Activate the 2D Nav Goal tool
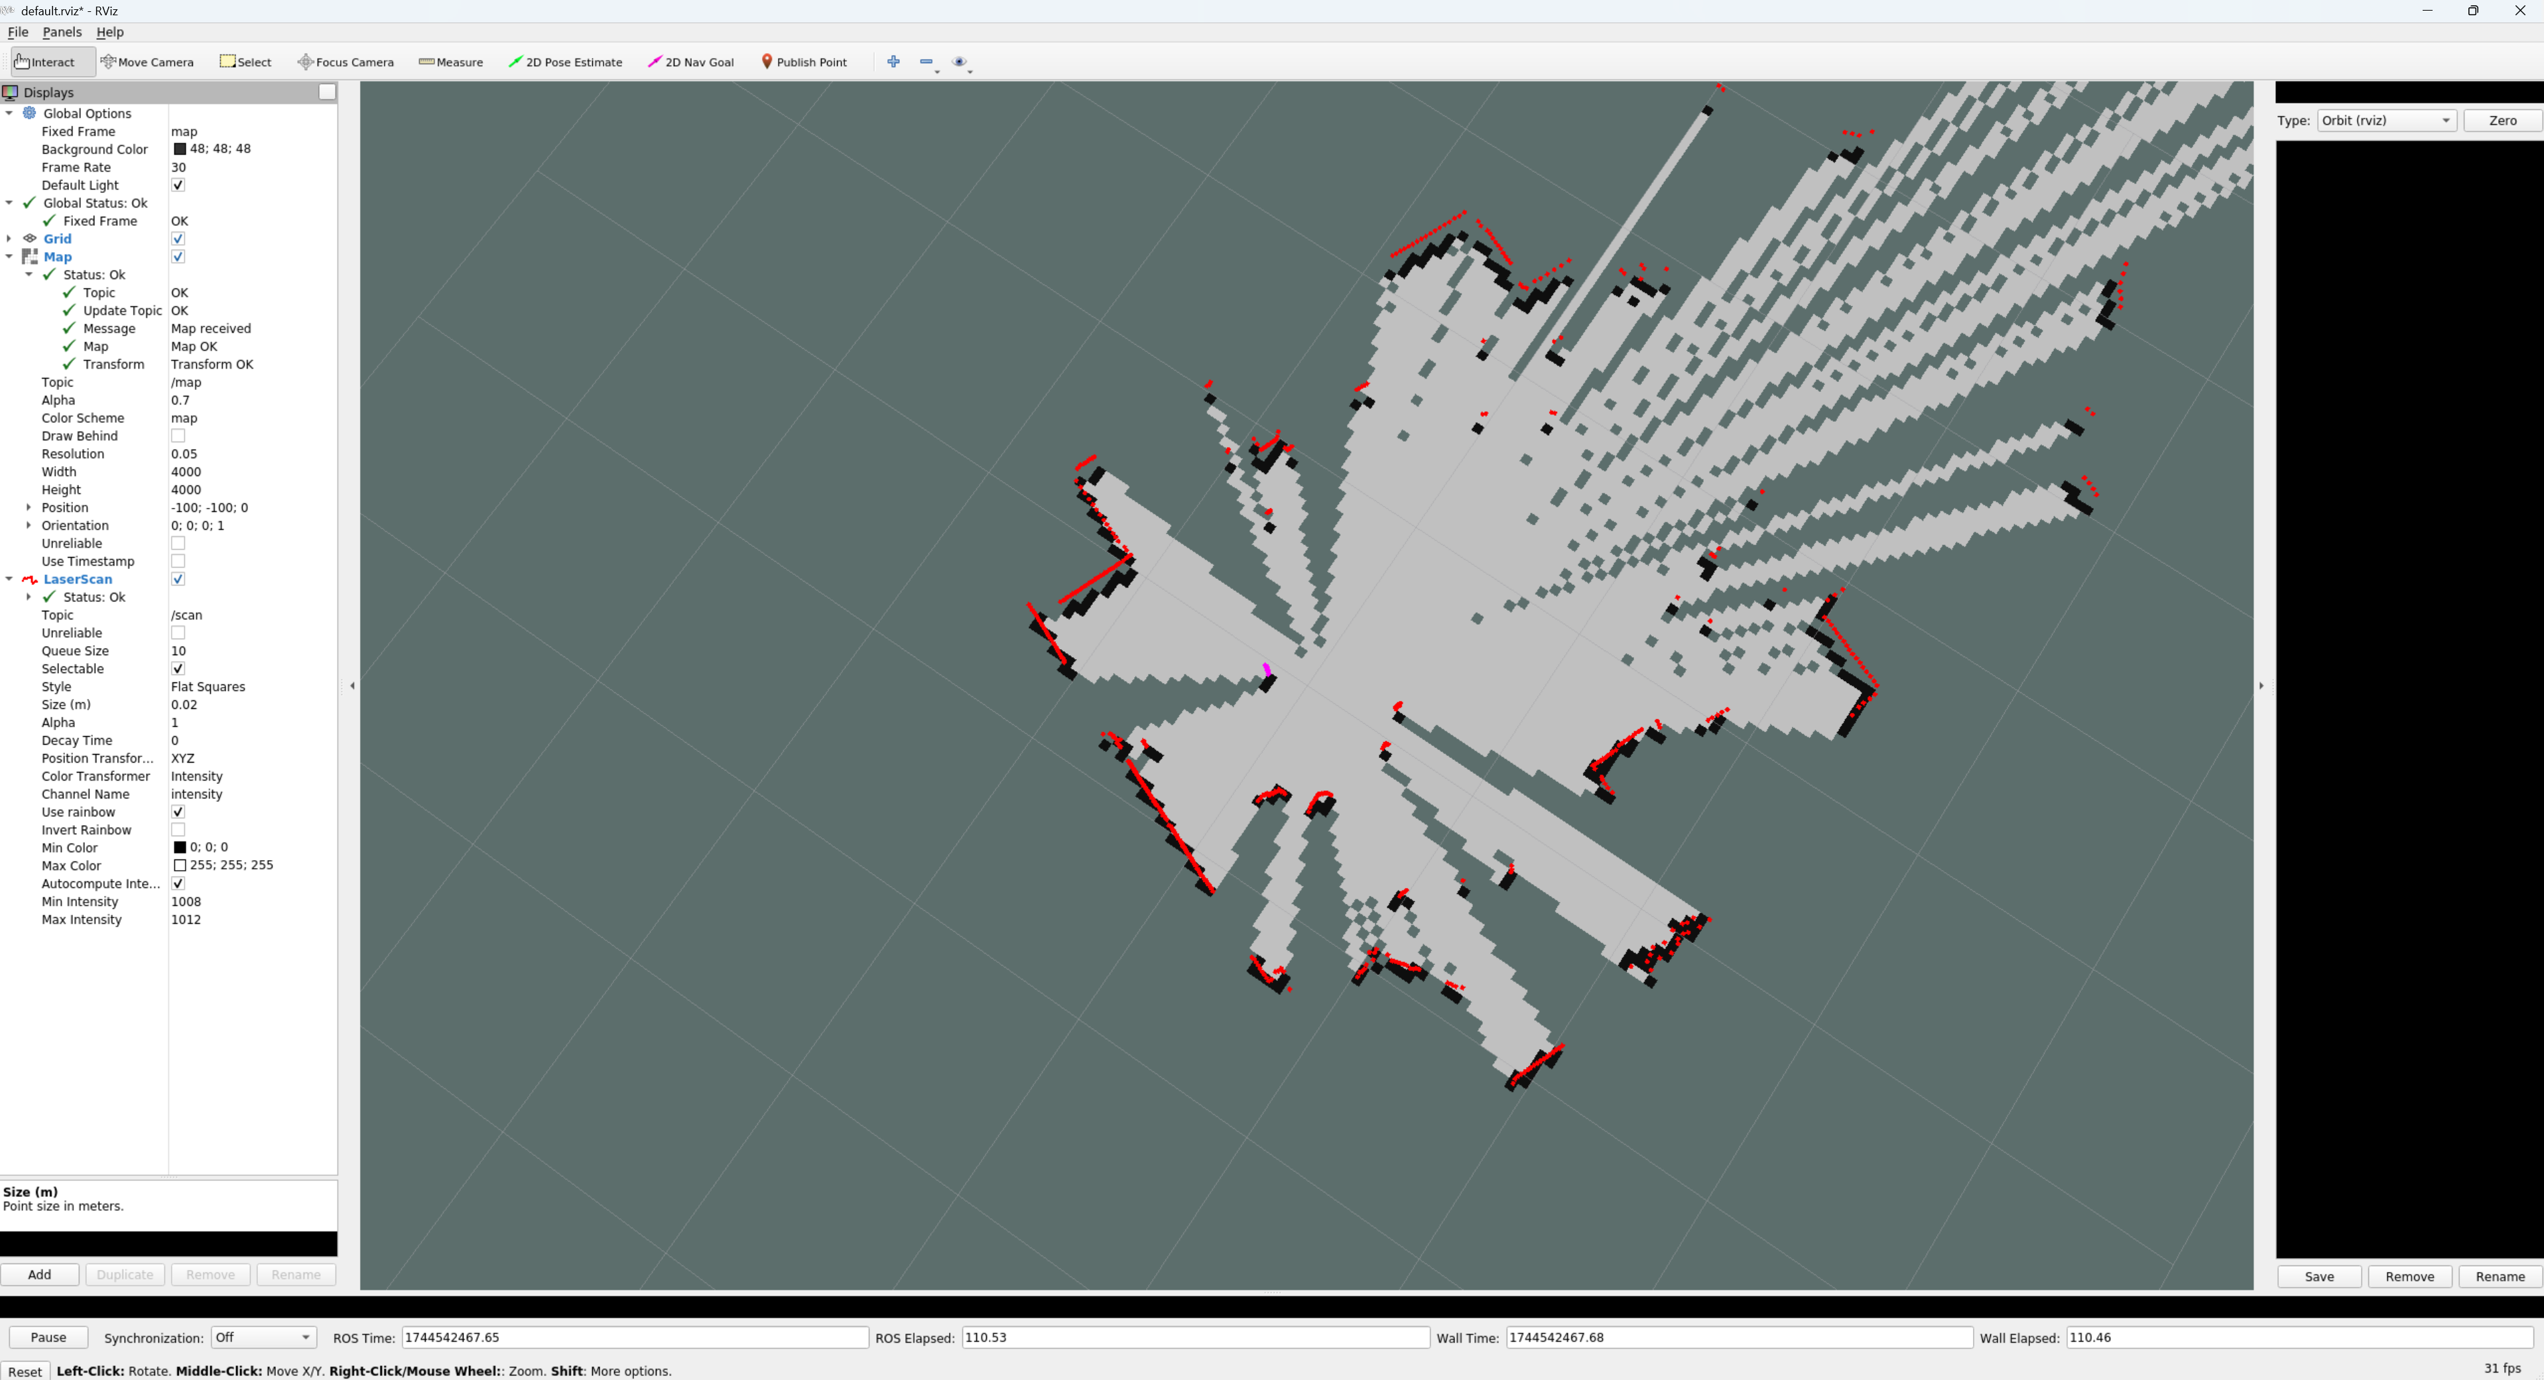Screen dimensions: 2544x1380 coord(690,61)
